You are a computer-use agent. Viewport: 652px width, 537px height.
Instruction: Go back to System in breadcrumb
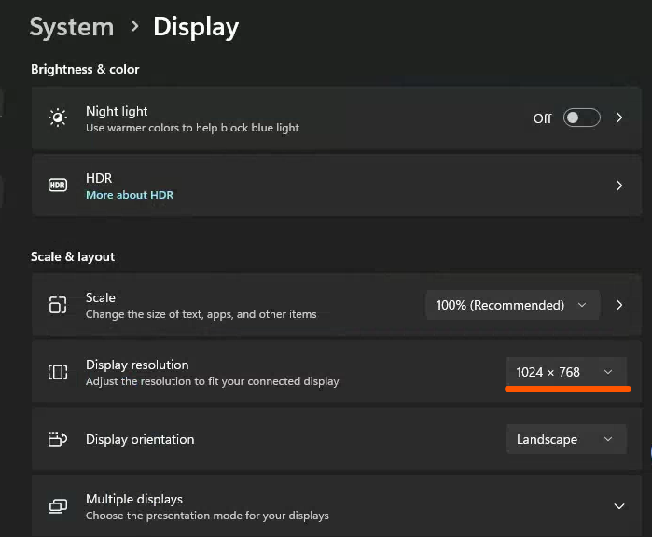click(x=73, y=27)
